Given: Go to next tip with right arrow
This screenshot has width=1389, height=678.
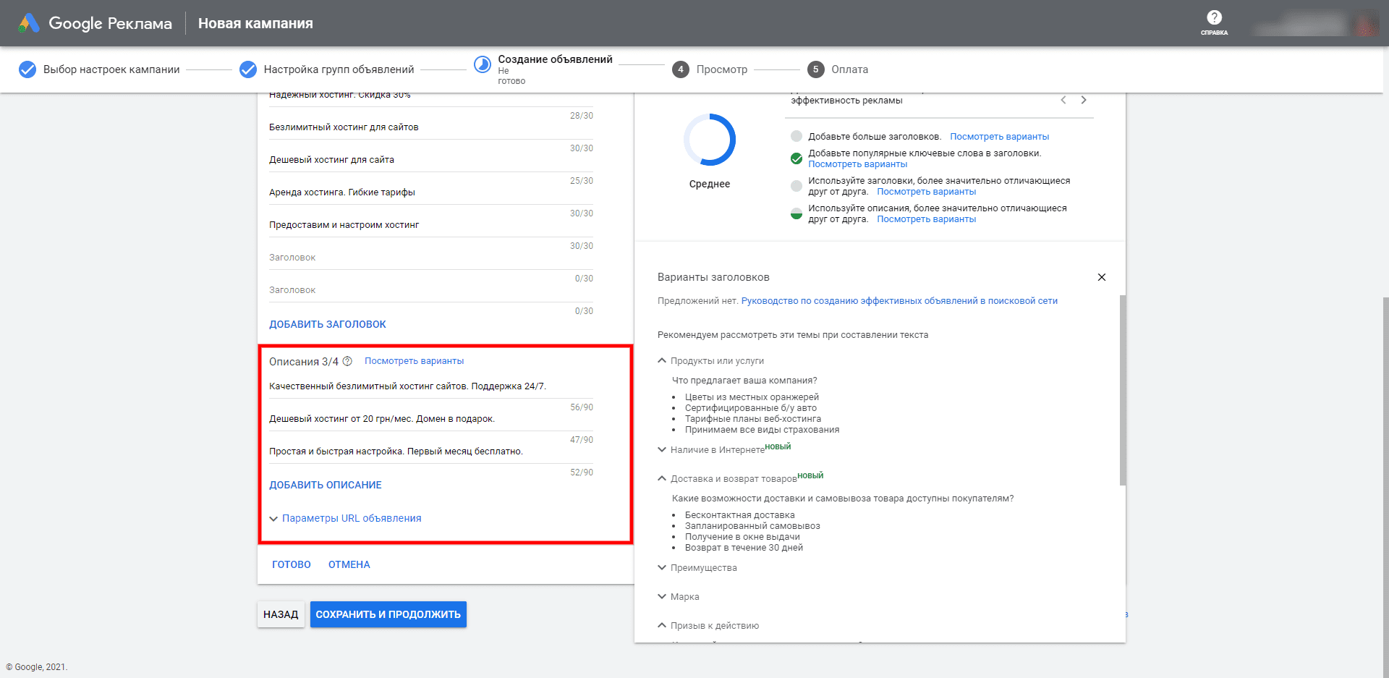Looking at the screenshot, I should tap(1084, 100).
